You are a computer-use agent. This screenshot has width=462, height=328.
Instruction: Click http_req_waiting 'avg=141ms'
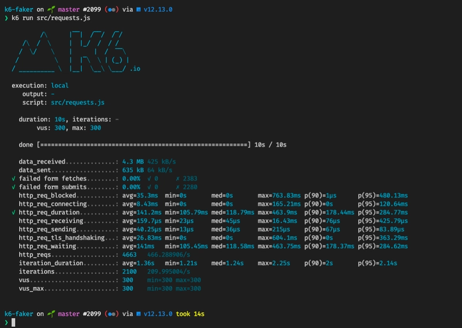click(x=138, y=246)
